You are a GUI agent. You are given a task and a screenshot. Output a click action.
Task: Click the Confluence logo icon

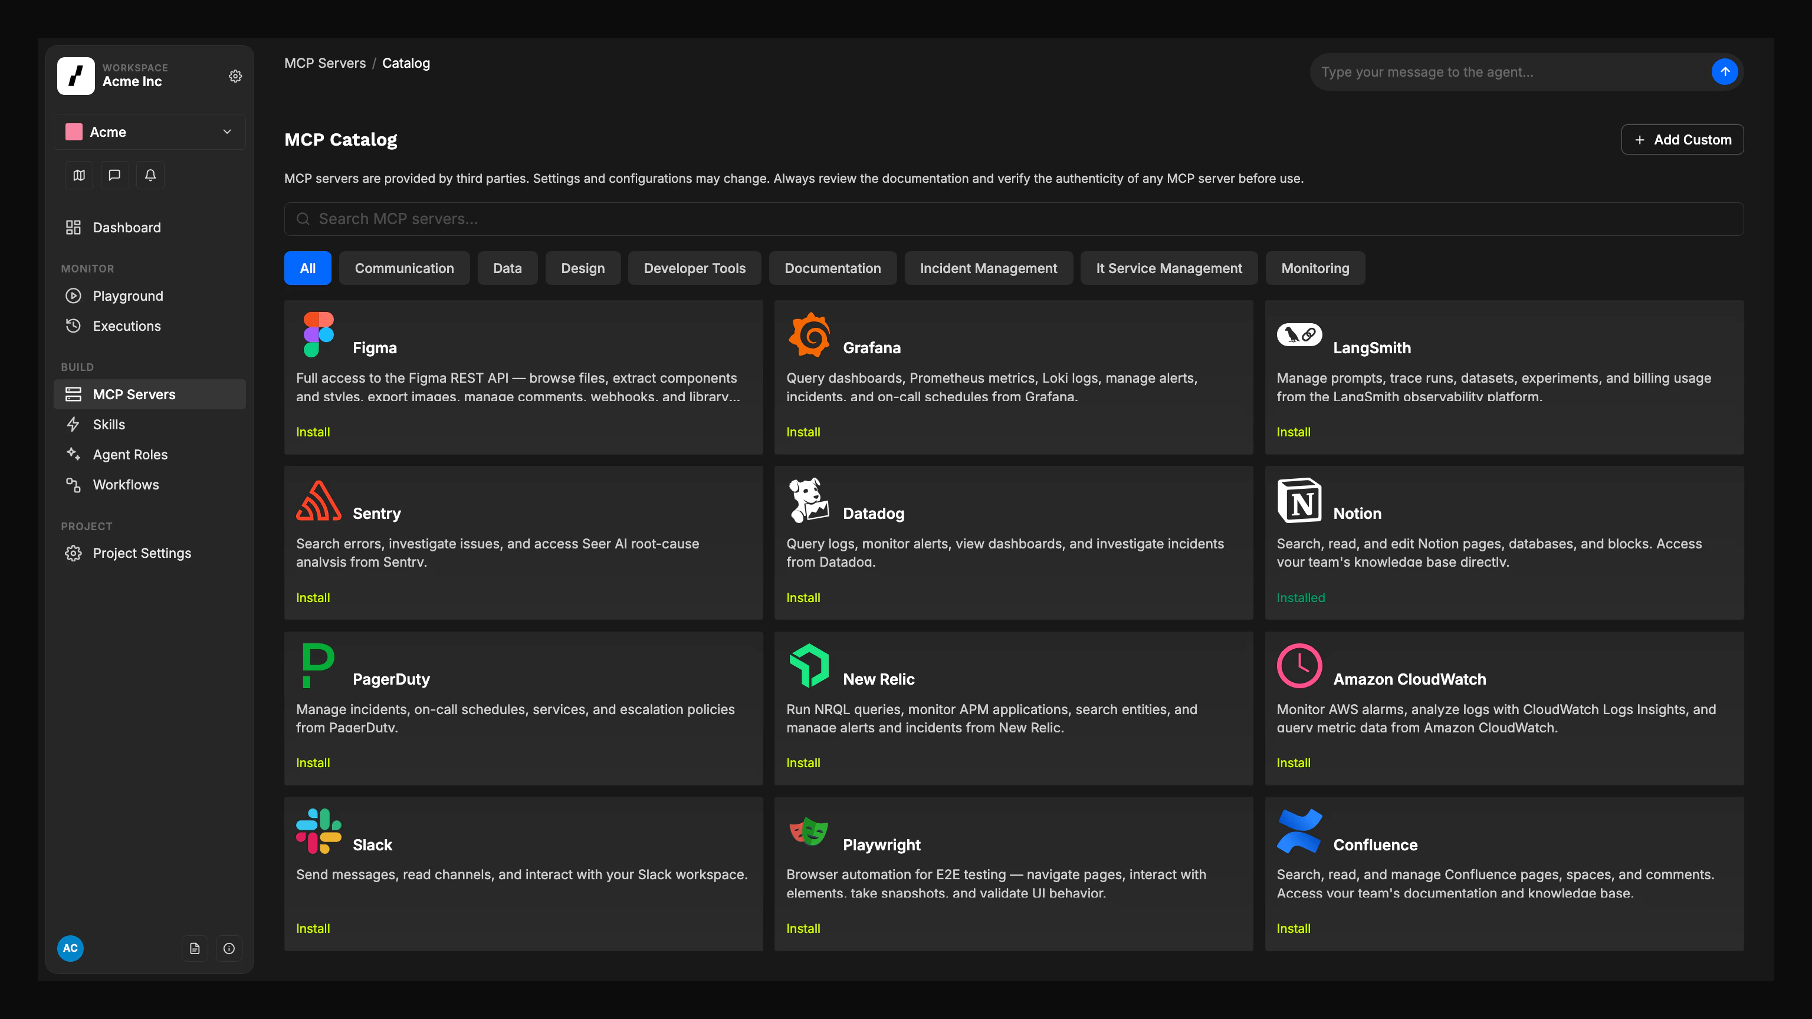(1299, 831)
